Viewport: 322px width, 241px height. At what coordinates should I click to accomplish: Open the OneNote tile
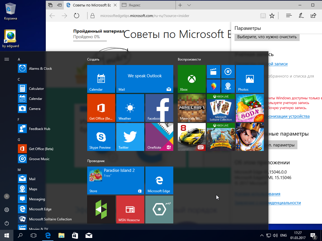[159, 137]
